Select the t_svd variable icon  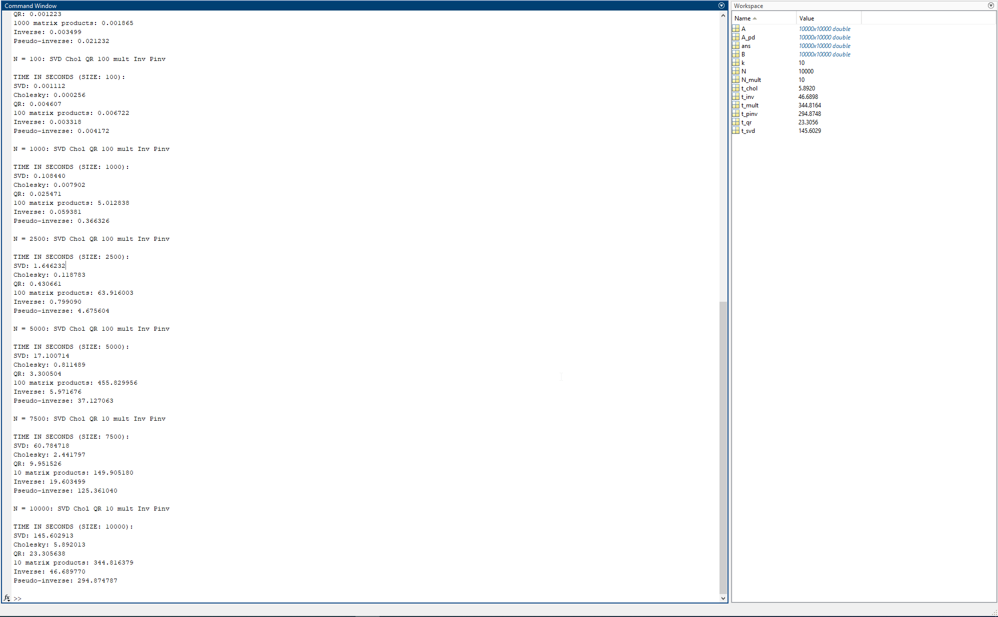tap(735, 131)
